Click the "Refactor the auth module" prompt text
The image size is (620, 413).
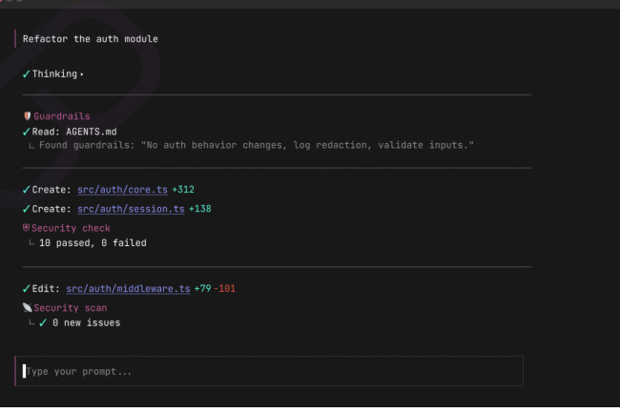tap(91, 39)
